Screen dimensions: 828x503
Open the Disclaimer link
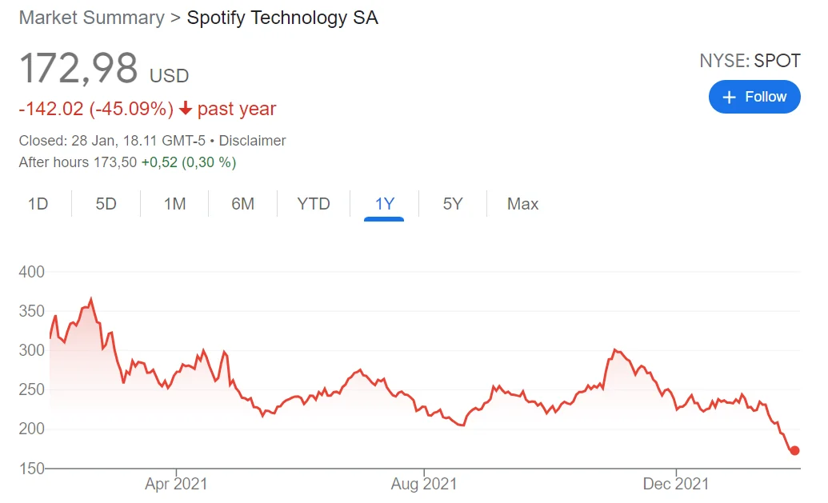[x=252, y=141]
